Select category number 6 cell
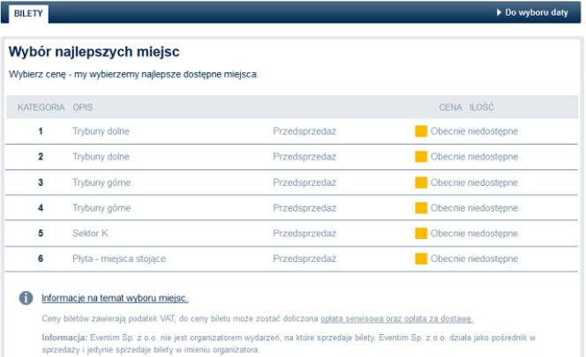The image size is (586, 357). 41,259
